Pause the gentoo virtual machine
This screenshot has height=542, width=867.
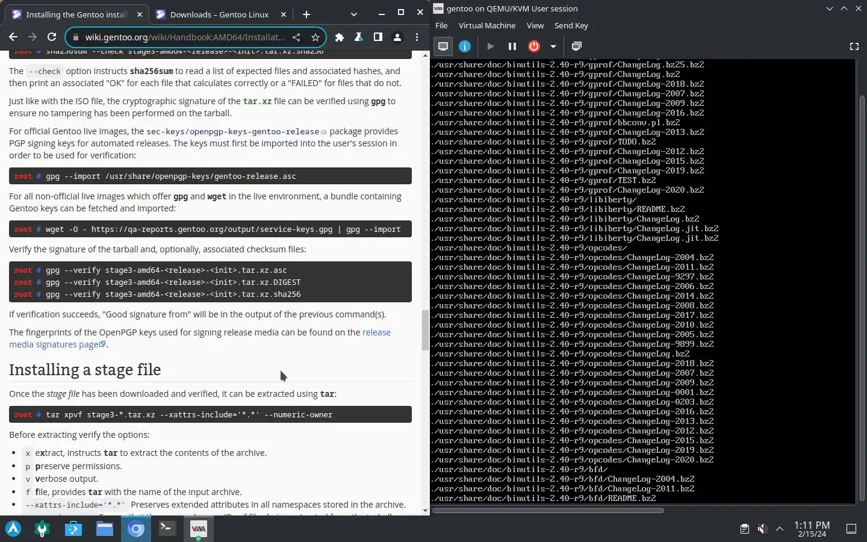point(512,46)
